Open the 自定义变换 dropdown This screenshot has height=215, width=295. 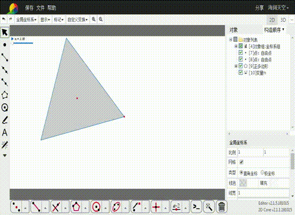coord(77,19)
